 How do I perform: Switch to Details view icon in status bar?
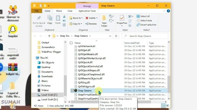(x=163, y=106)
